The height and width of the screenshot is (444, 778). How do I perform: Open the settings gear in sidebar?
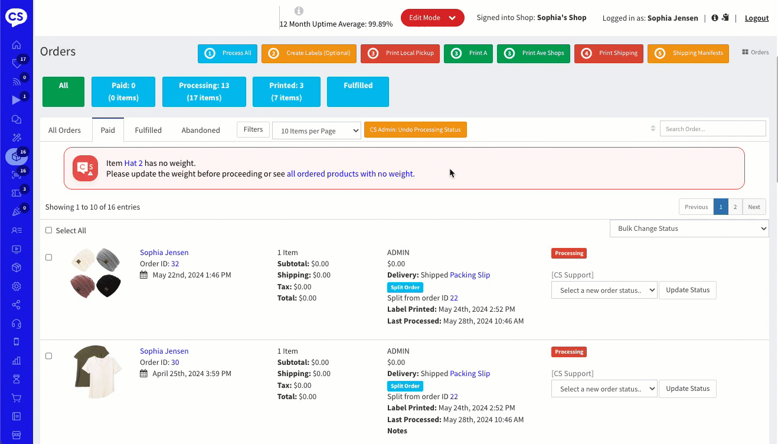pyautogui.click(x=17, y=286)
